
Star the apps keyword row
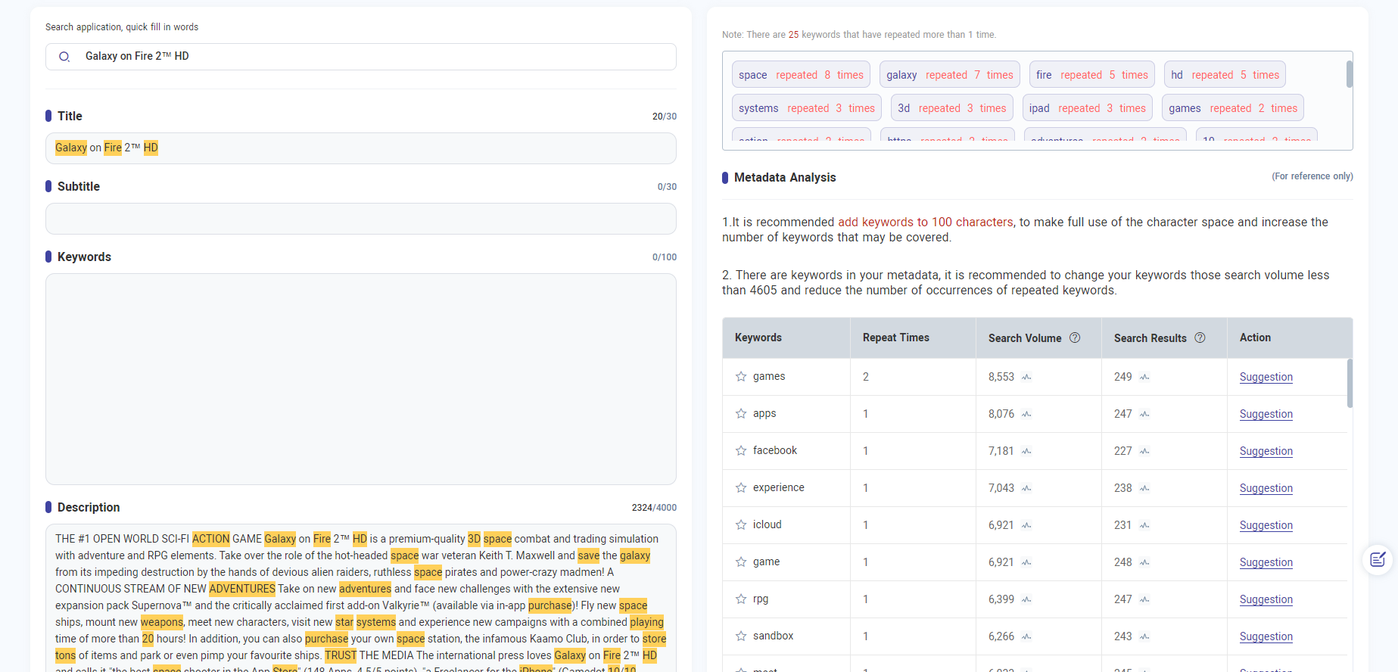(x=741, y=414)
